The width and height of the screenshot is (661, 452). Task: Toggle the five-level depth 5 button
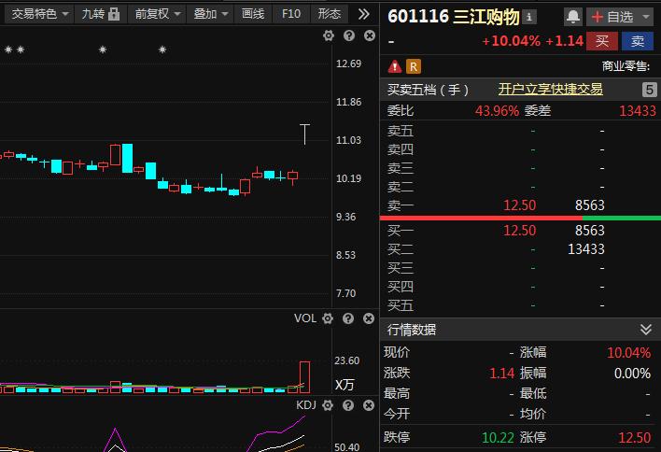(649, 90)
